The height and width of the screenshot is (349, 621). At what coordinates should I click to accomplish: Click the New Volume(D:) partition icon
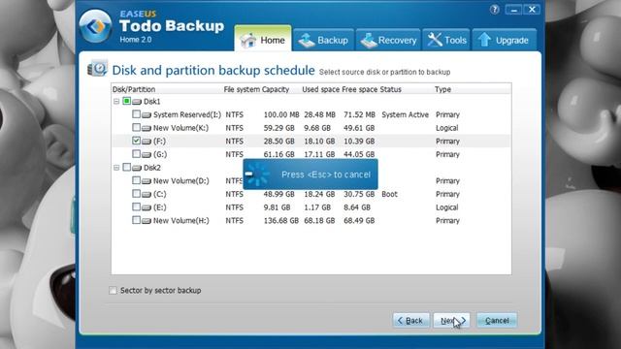(147, 181)
